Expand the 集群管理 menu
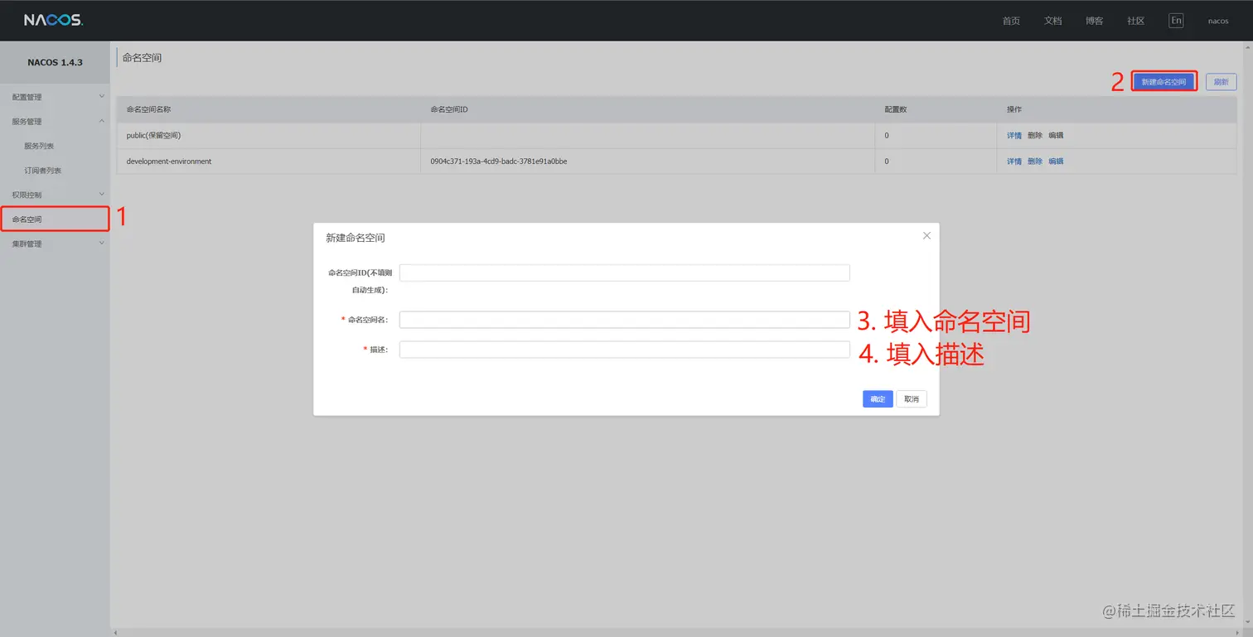This screenshot has height=637, width=1253. [x=55, y=244]
